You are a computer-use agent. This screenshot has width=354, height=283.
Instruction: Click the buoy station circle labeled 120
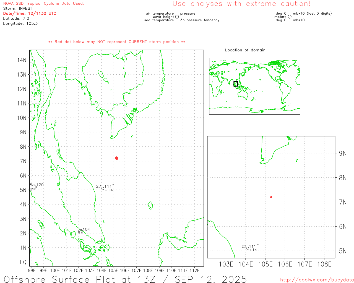pos(34,187)
